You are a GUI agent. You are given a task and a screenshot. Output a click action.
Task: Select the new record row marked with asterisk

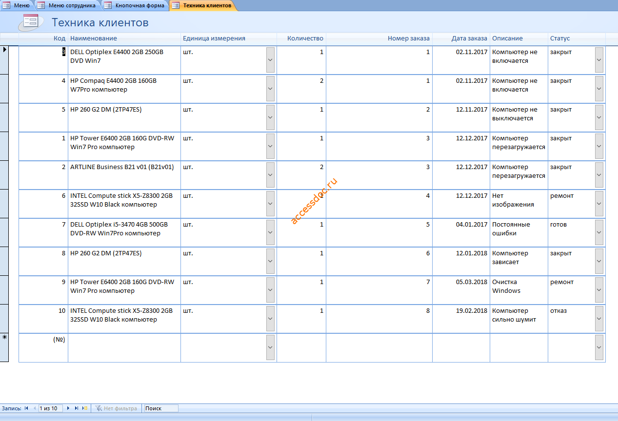4,347
